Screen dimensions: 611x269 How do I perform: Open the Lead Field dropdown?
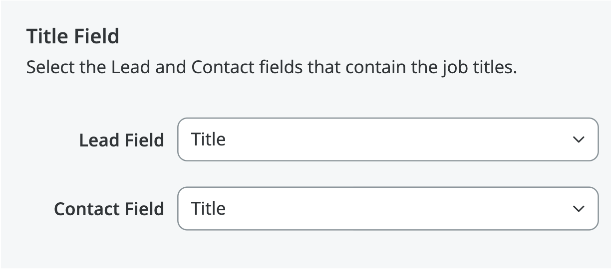(x=387, y=139)
